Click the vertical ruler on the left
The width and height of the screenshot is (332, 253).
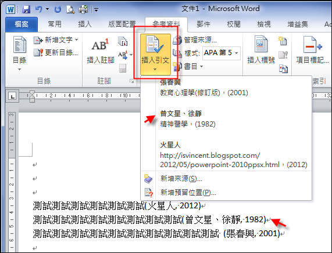[x=12, y=182]
